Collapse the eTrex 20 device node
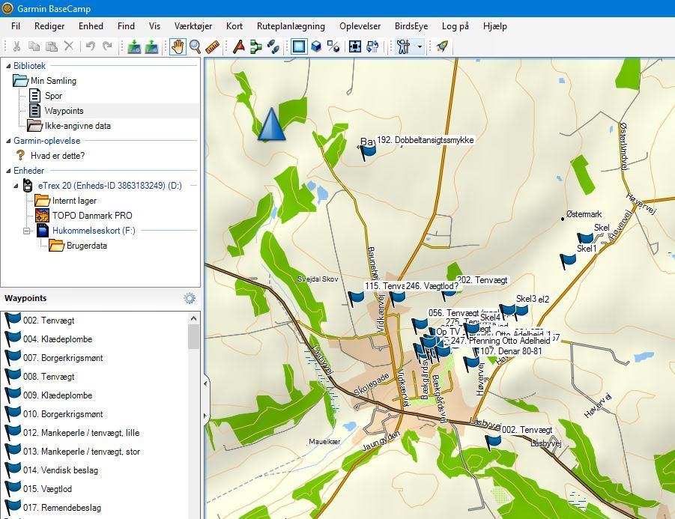Screen dimensions: 675x519 pyautogui.click(x=16, y=186)
